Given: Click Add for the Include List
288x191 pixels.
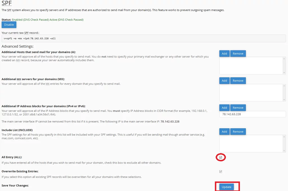Looking at the screenshot, I should coord(224,132).
